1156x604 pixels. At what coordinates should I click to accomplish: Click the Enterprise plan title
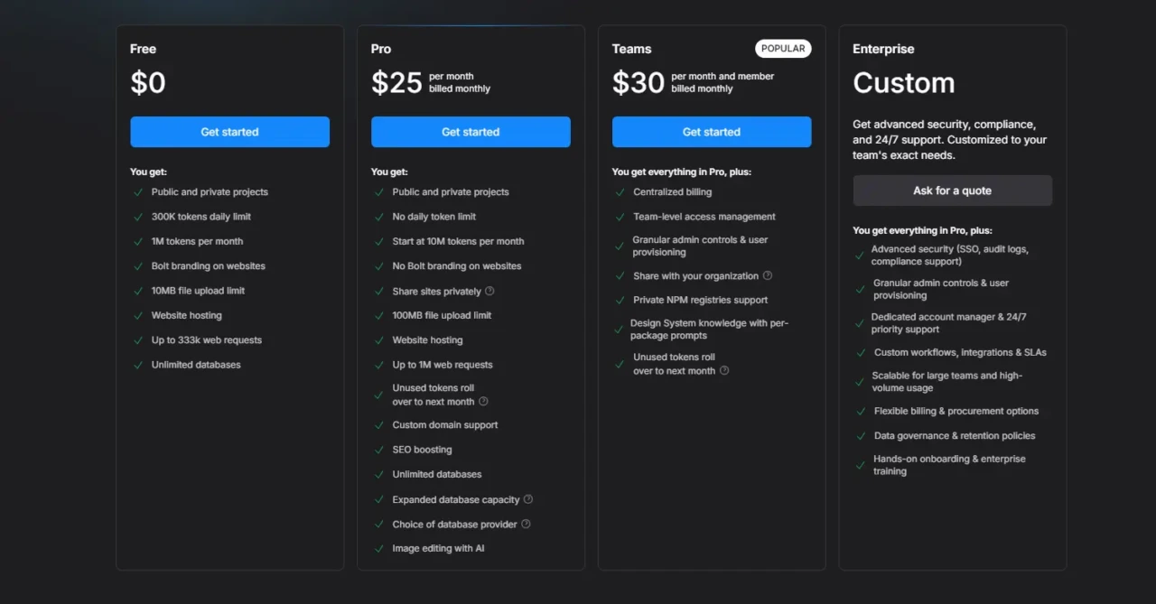(x=883, y=49)
